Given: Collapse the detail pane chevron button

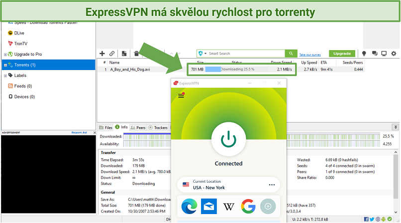Looking at the screenshot, I should 396,127.
